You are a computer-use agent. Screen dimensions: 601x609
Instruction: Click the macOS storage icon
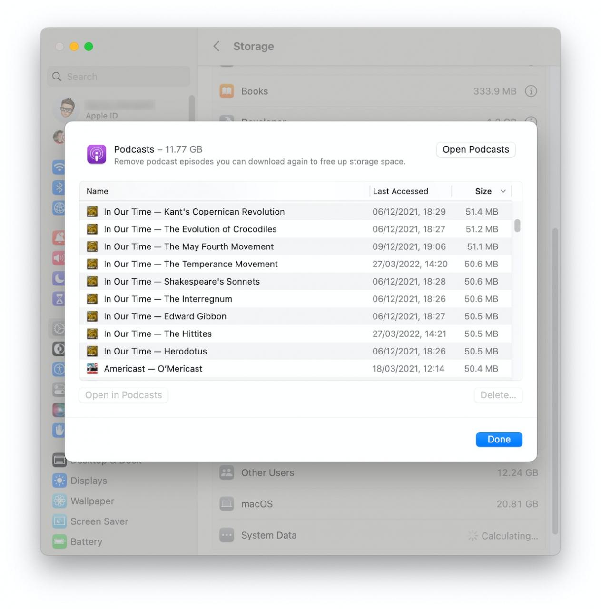[227, 504]
